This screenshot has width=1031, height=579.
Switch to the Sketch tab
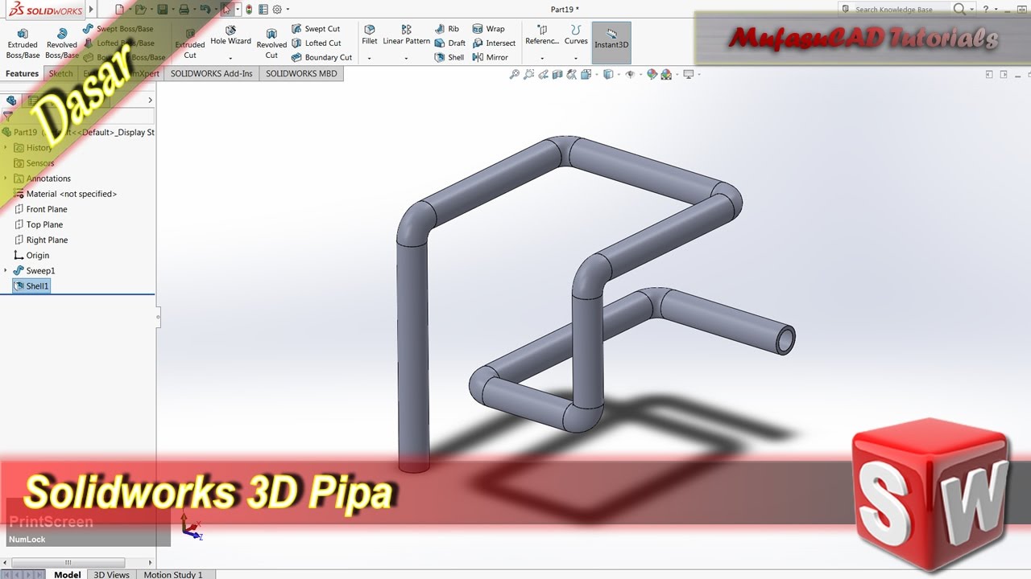pos(60,73)
